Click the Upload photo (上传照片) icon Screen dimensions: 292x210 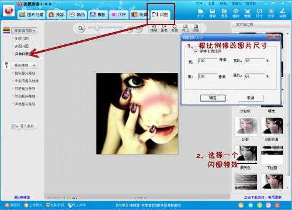click(26, 205)
